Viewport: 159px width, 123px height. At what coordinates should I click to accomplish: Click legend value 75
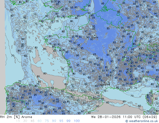tap(47, 121)
